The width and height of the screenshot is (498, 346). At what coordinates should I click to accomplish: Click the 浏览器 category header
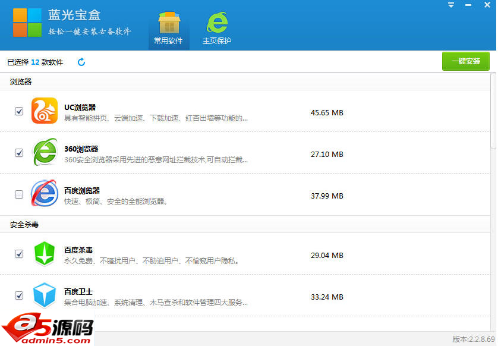click(x=245, y=81)
